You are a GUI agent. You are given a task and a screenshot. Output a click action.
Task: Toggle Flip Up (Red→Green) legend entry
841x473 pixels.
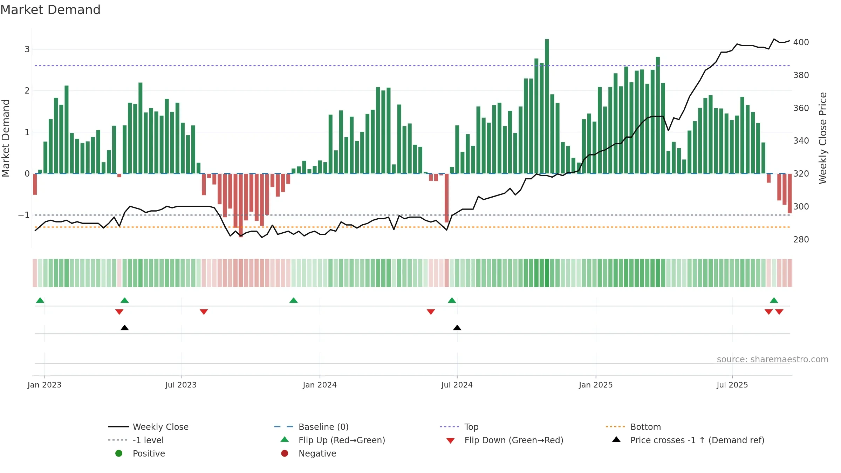[333, 440]
